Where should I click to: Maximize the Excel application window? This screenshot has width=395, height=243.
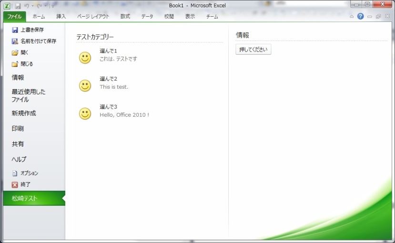pos(367,4)
